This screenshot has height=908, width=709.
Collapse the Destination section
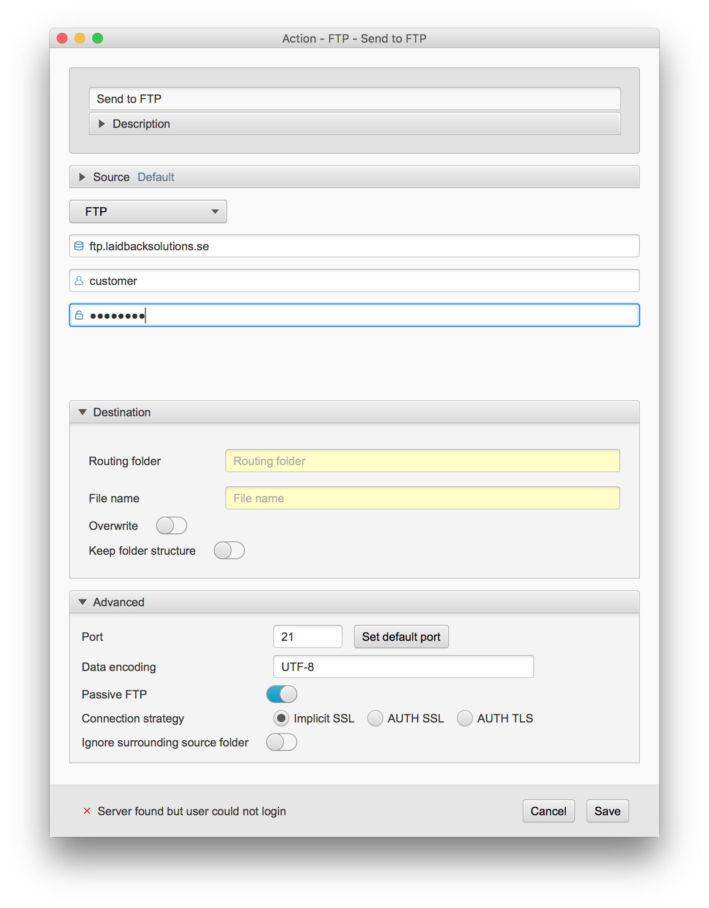coord(354,412)
